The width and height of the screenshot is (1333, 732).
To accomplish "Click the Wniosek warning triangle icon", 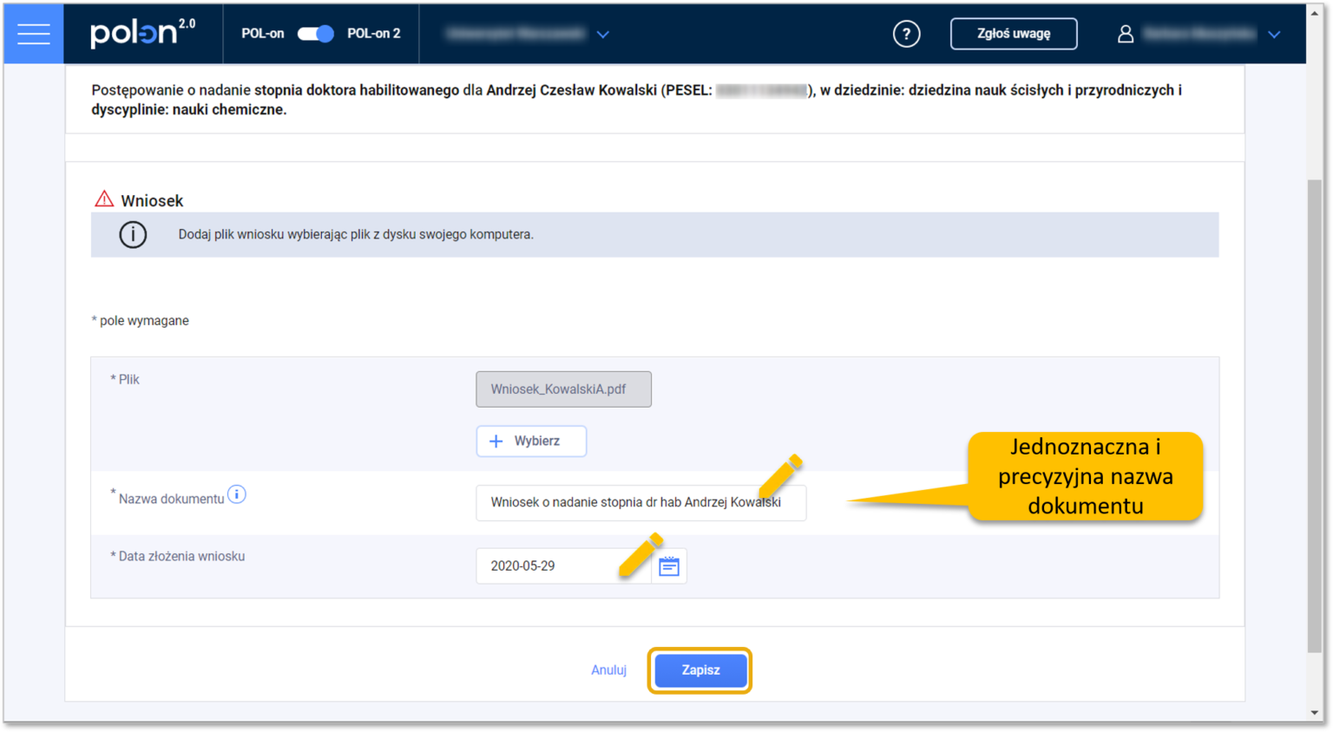I will click(104, 199).
